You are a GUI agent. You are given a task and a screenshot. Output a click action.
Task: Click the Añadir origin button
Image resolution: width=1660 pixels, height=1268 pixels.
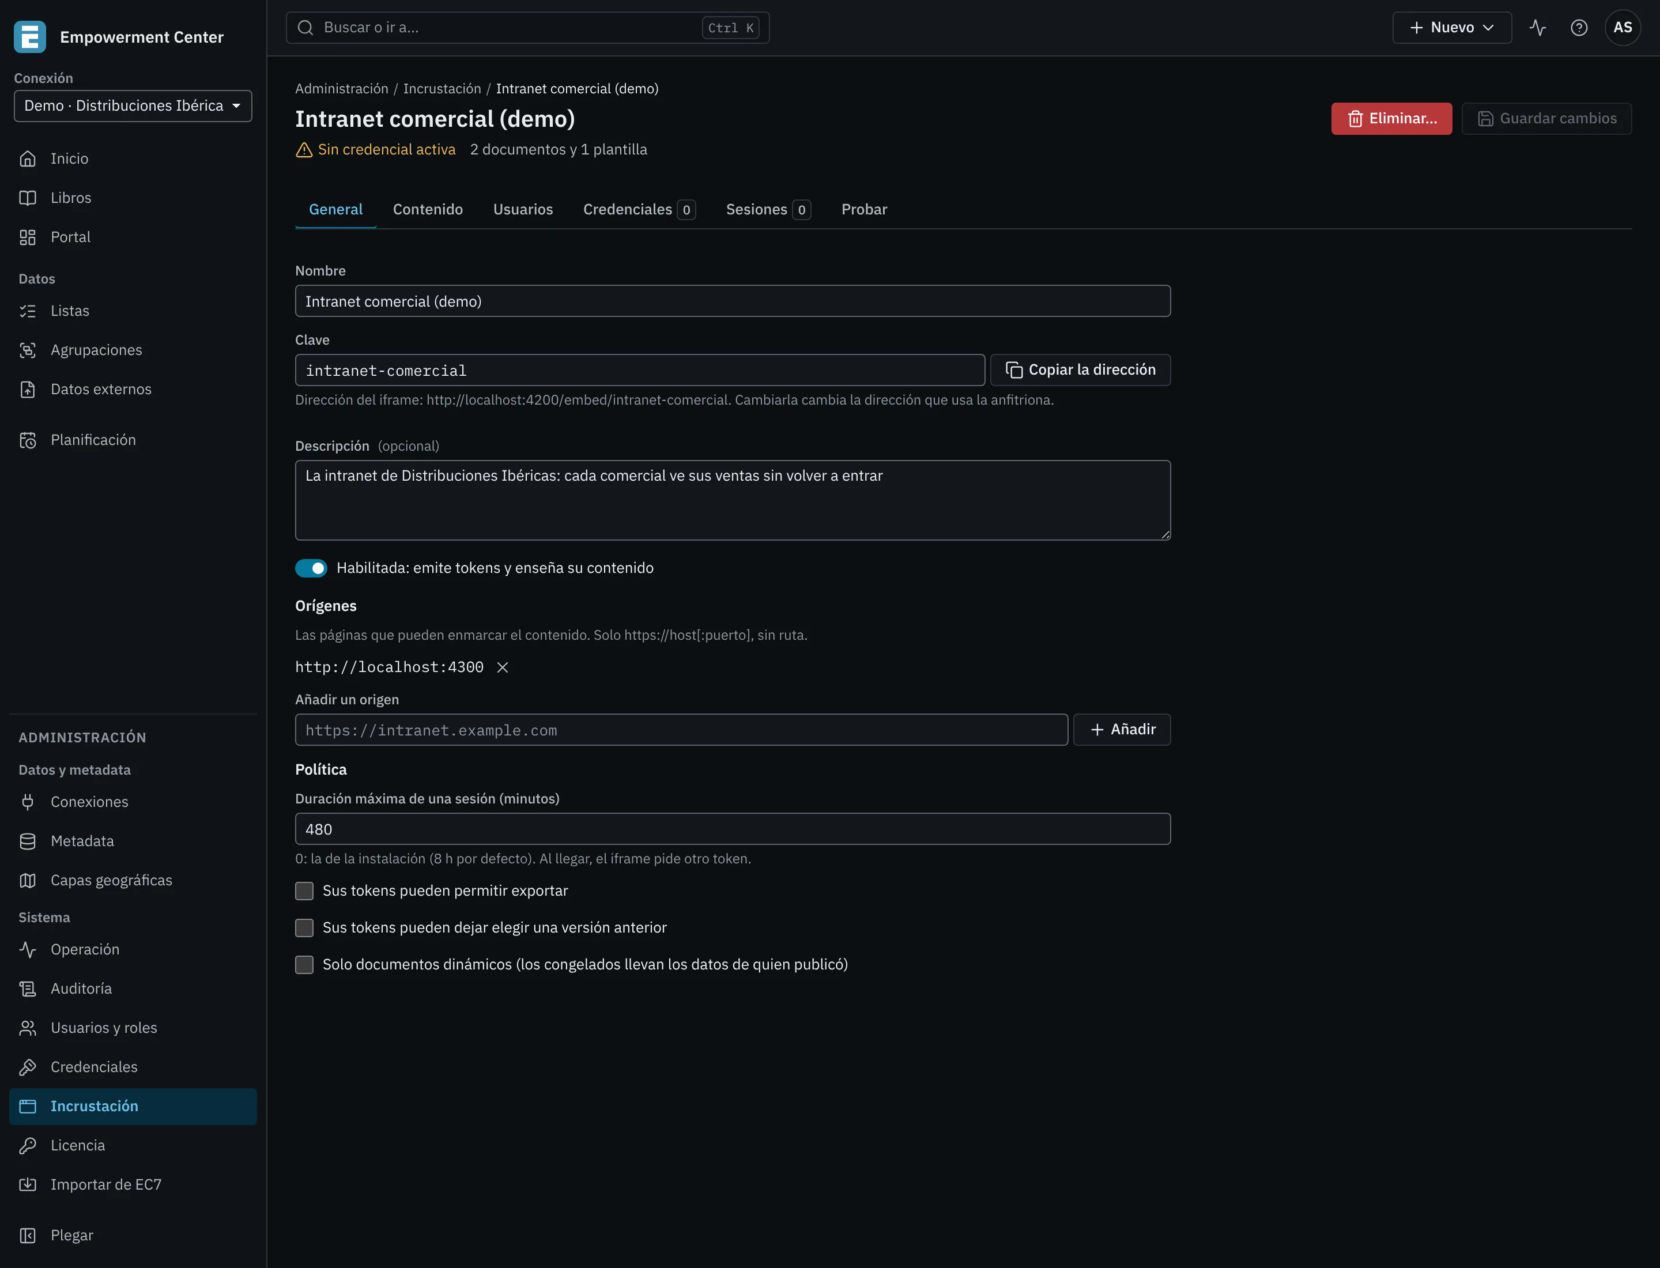pos(1122,730)
